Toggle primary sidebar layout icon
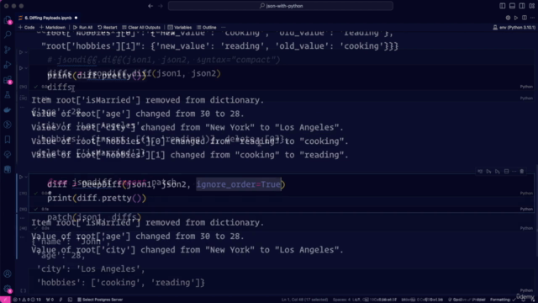The width and height of the screenshot is (538, 303). [x=503, y=6]
